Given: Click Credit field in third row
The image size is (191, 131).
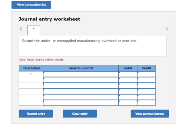Looking at the screenshot, I should tap(146, 85).
